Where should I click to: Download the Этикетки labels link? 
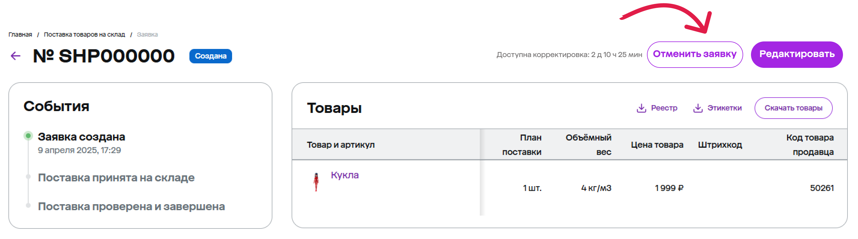click(x=724, y=108)
